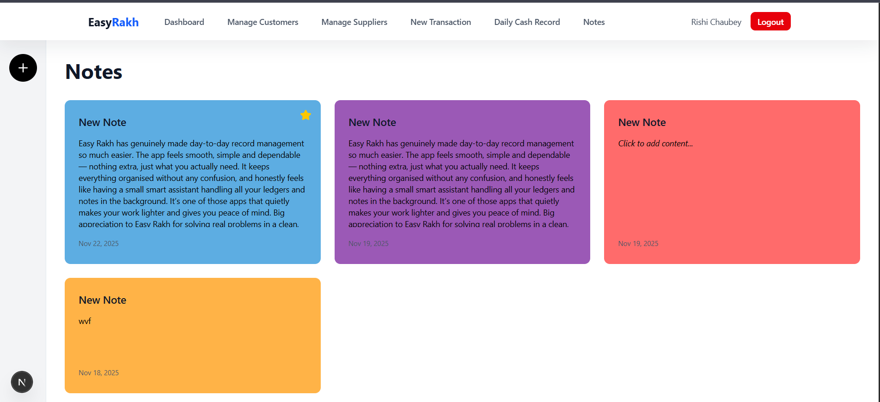Click the Rishi Chaubey user name
The image size is (880, 402).
[716, 22]
